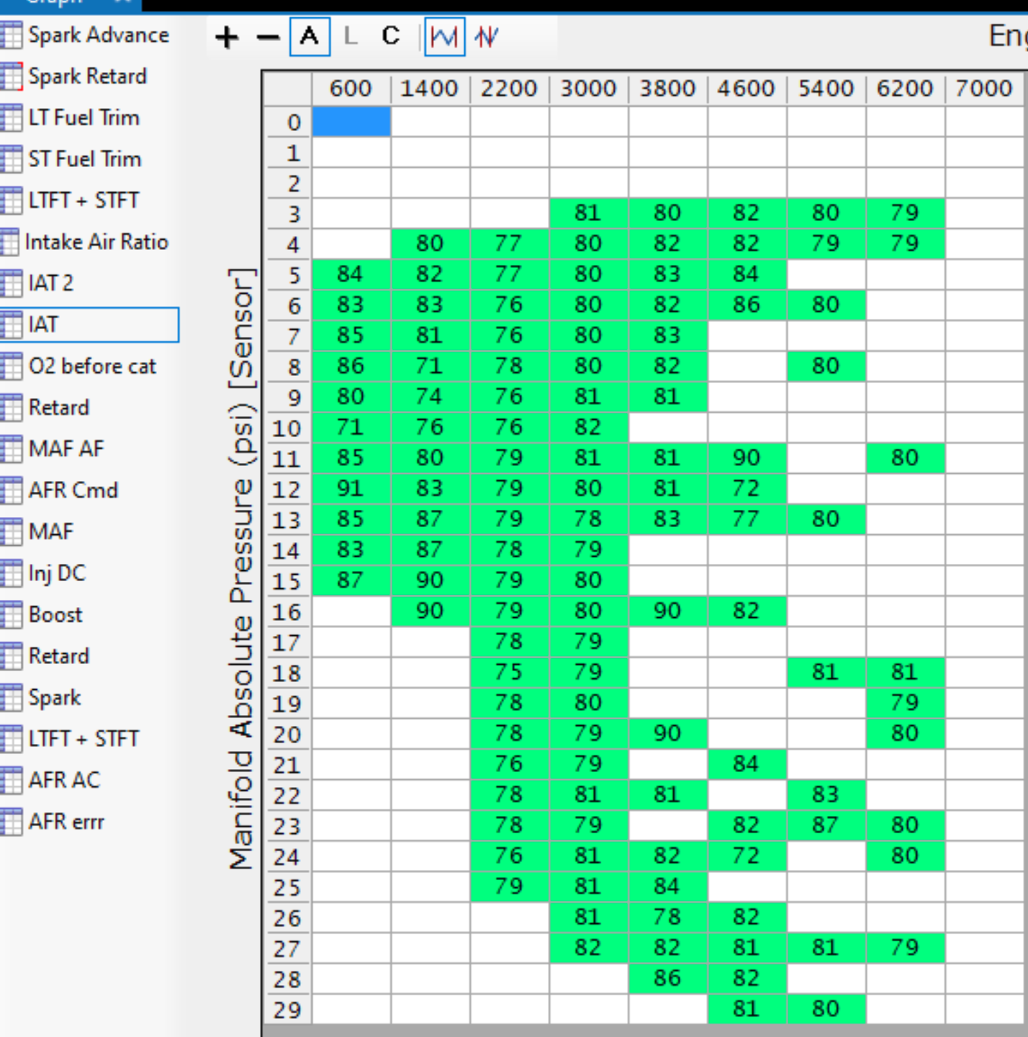The width and height of the screenshot is (1028, 1037).
Task: Click the 78 cell in row 26, 3800 column
Action: pyautogui.click(x=668, y=917)
